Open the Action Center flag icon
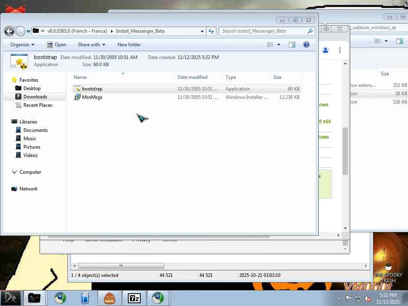 (x=348, y=298)
